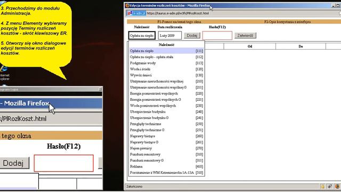Choose Energia pomieszczeń wspólnych G [221]
Screen dimensions: 341x192
tap(167, 100)
